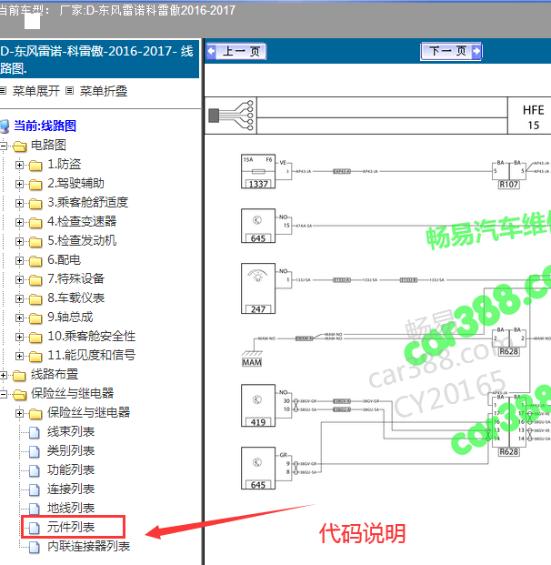The image size is (551, 565).
Task: Expand the 6.配电 folder node
Action: pos(19,260)
